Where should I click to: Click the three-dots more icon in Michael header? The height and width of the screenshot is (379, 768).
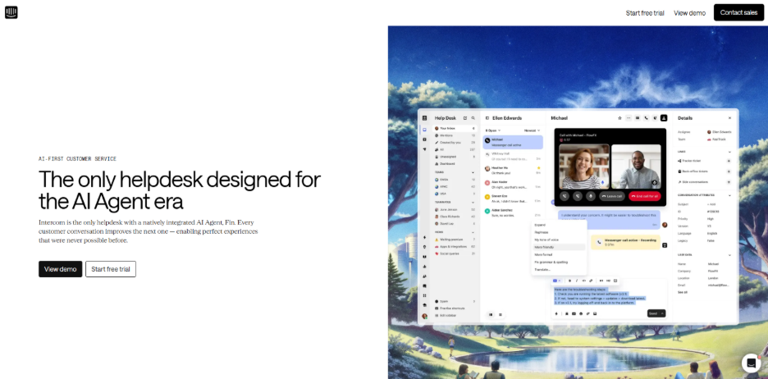[x=629, y=118]
